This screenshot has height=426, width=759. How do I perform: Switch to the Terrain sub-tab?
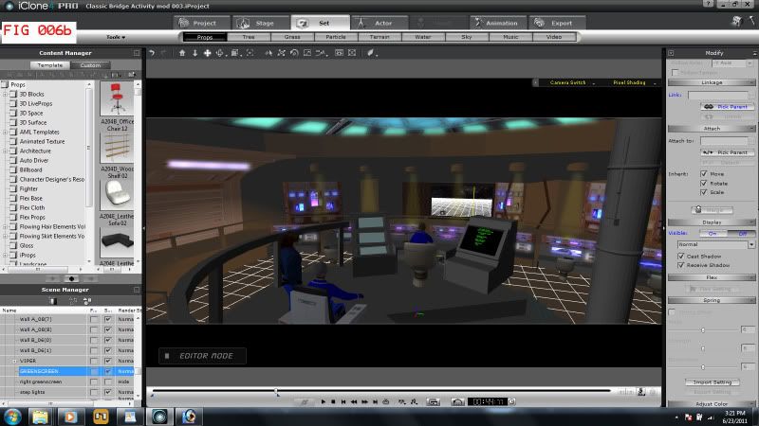tap(379, 37)
